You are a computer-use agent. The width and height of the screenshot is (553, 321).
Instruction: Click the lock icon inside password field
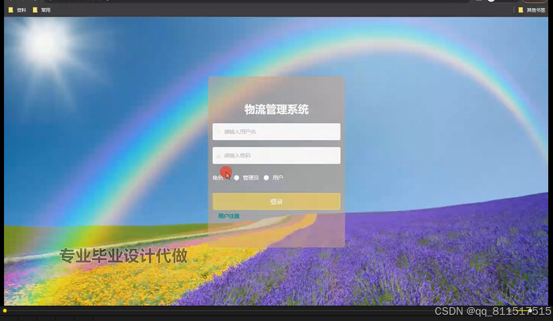(219, 155)
